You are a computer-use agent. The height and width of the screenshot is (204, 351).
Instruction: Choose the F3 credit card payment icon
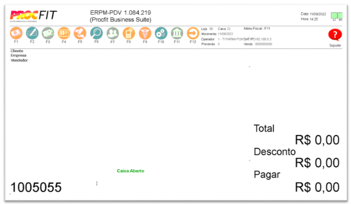click(x=48, y=33)
